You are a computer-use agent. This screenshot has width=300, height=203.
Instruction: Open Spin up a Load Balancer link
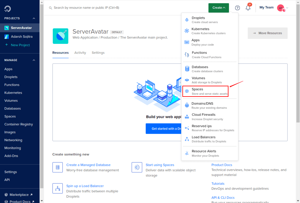tap(85, 186)
